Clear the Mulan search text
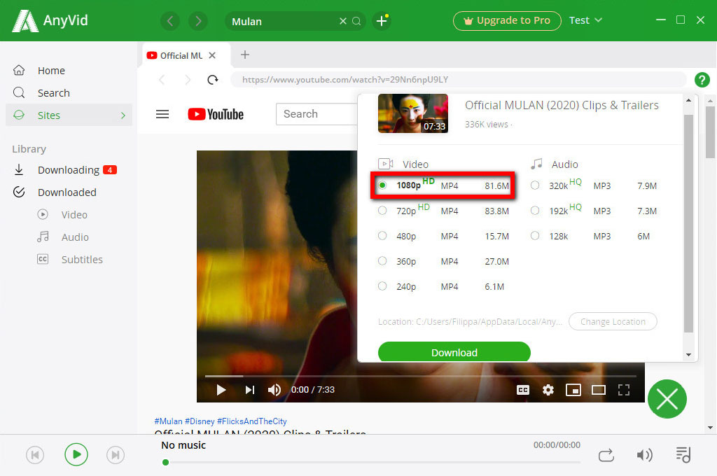The image size is (717, 476). 343,21
